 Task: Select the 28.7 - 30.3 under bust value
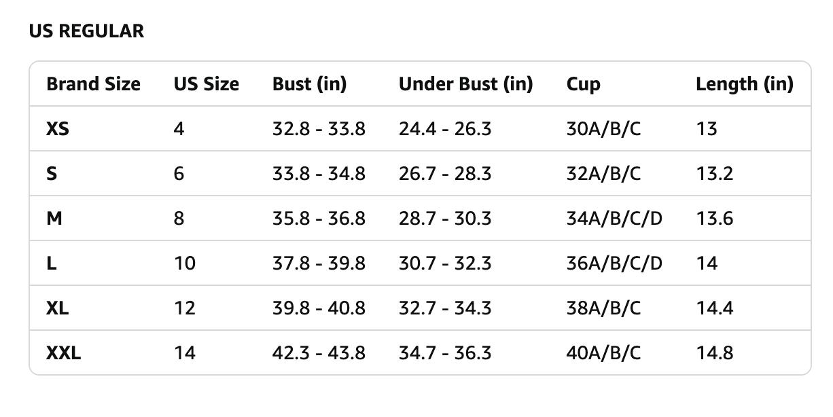coord(444,218)
